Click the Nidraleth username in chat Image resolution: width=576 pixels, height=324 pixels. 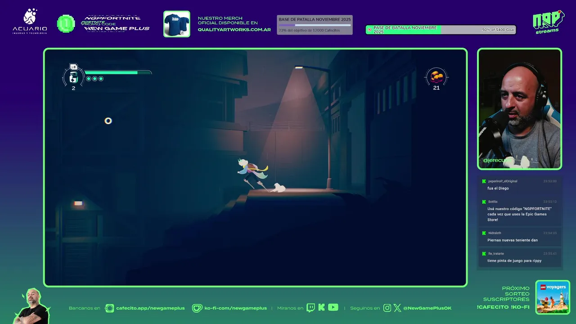pyautogui.click(x=495, y=233)
